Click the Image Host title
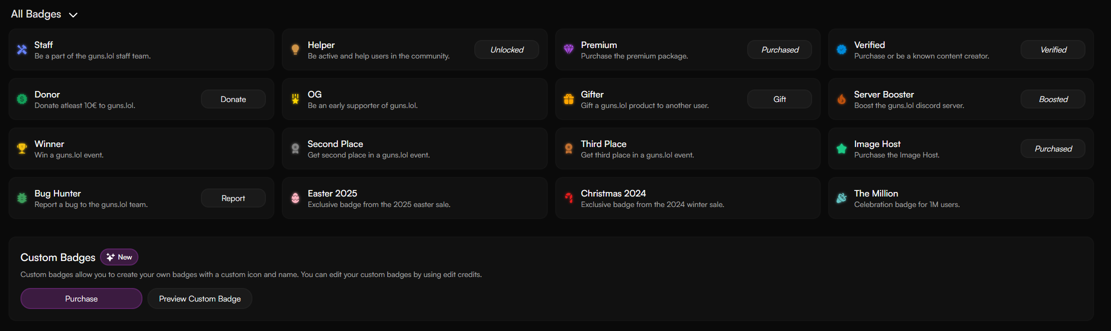This screenshot has width=1111, height=331. [877, 144]
